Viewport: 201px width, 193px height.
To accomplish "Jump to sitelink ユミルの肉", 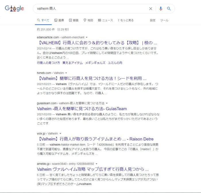I will (x=115, y=63).
